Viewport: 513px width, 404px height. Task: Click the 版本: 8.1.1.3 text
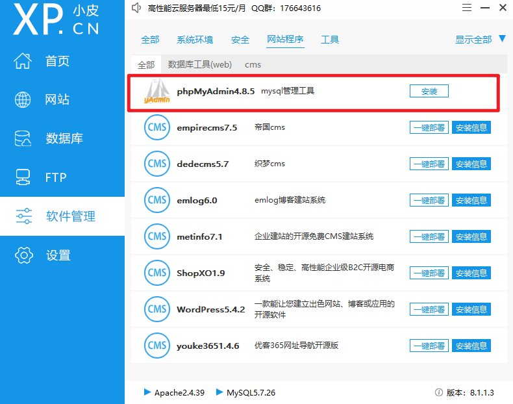(470, 392)
